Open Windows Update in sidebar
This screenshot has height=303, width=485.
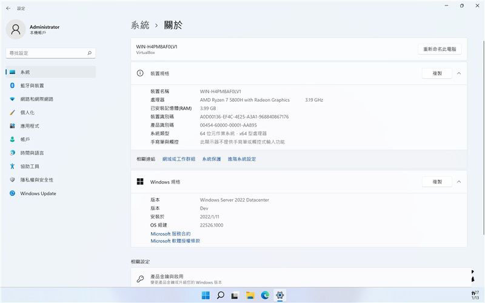pos(38,193)
